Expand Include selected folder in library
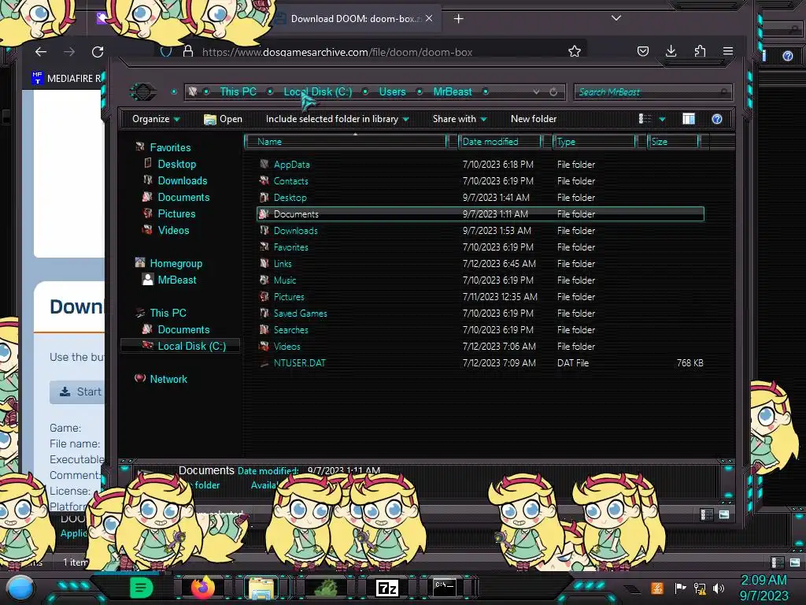 (x=337, y=119)
